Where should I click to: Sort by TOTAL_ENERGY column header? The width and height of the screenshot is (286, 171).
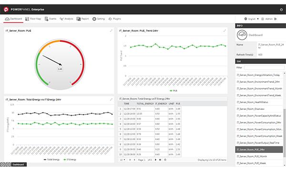145,104
